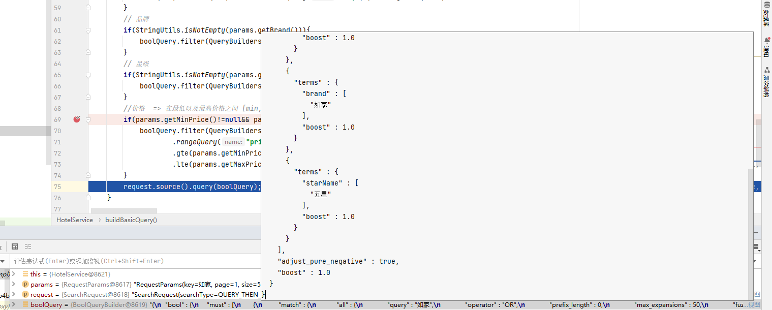This screenshot has height=310, width=772.
Task: Click the table view icon in debugger toolbar
Action: (15, 246)
